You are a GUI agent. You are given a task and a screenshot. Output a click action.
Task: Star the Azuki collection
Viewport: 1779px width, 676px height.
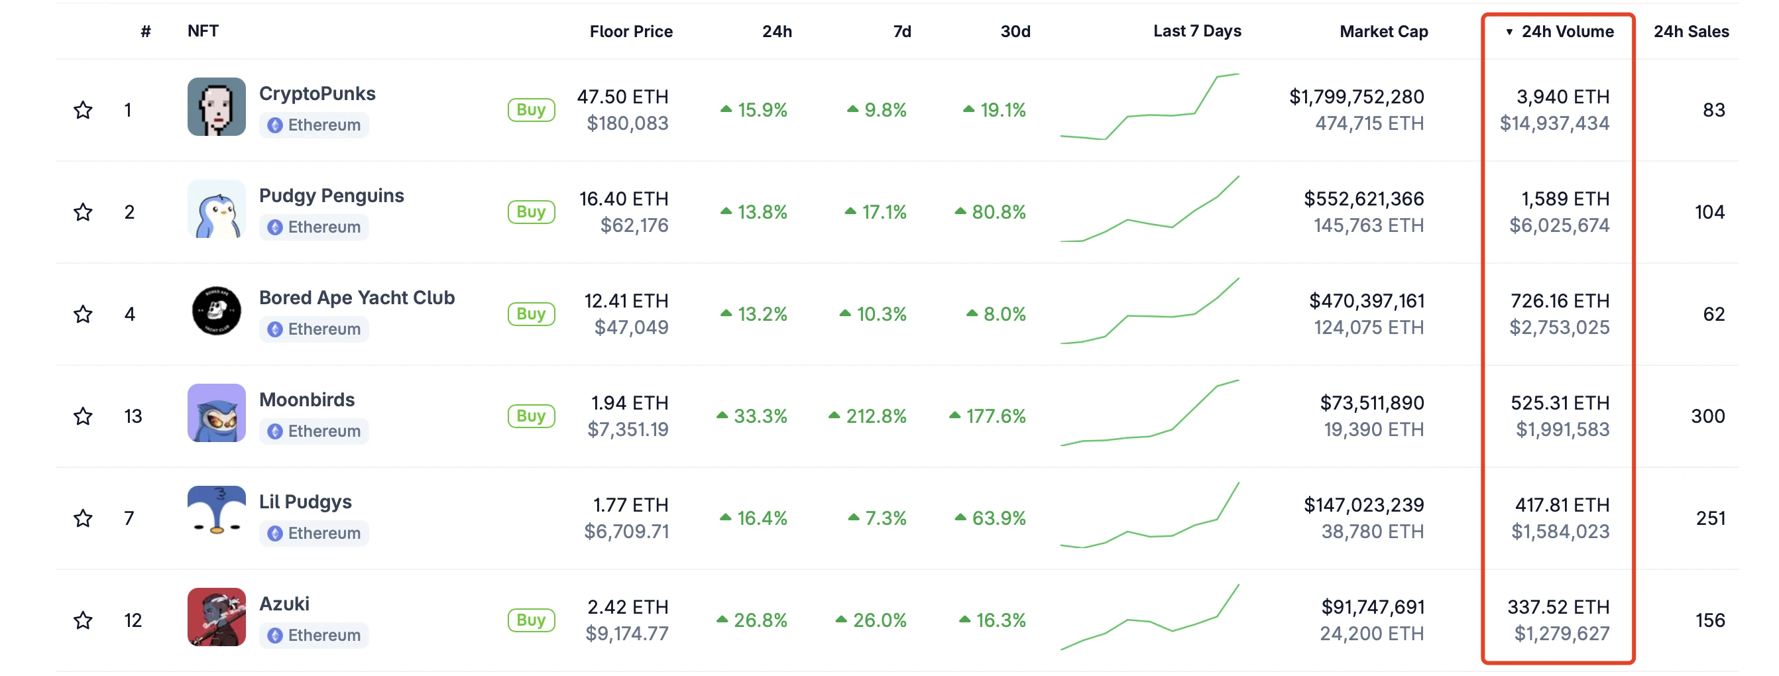[83, 620]
